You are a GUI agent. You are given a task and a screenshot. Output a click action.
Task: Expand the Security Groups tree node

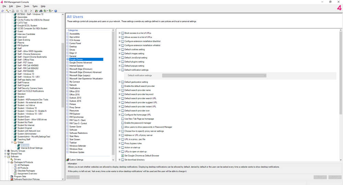[x=5, y=151]
